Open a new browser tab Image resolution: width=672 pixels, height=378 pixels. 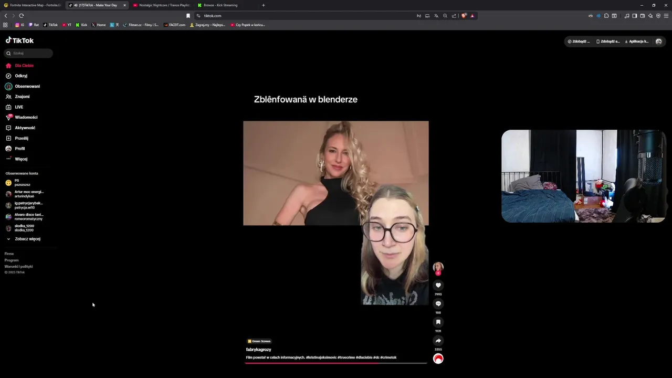point(263,5)
